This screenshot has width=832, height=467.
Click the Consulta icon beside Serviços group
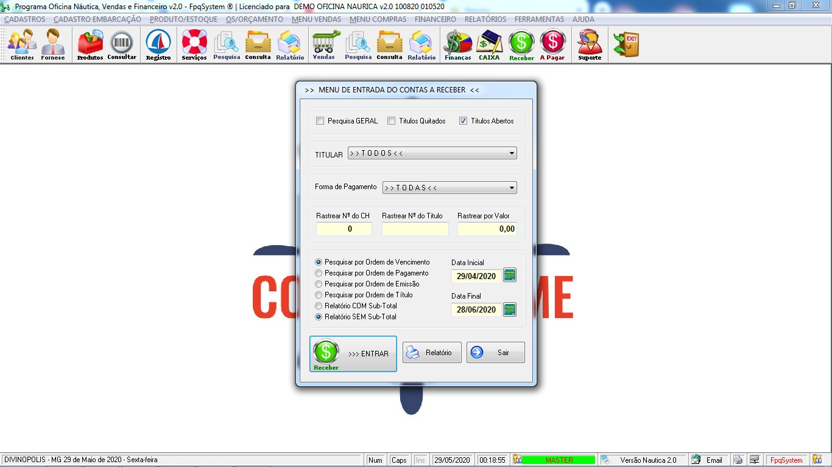point(258,45)
